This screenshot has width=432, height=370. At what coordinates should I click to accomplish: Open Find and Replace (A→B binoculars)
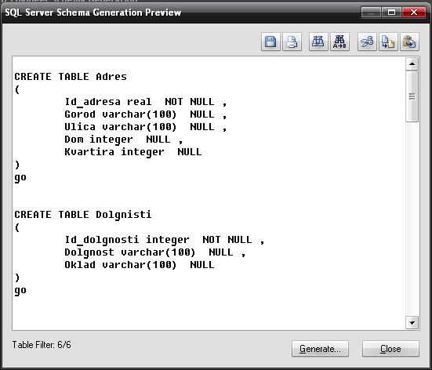coord(339,42)
